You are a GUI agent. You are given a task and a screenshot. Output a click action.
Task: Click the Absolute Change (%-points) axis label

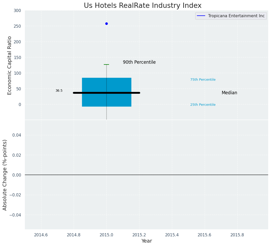(x=5, y=175)
